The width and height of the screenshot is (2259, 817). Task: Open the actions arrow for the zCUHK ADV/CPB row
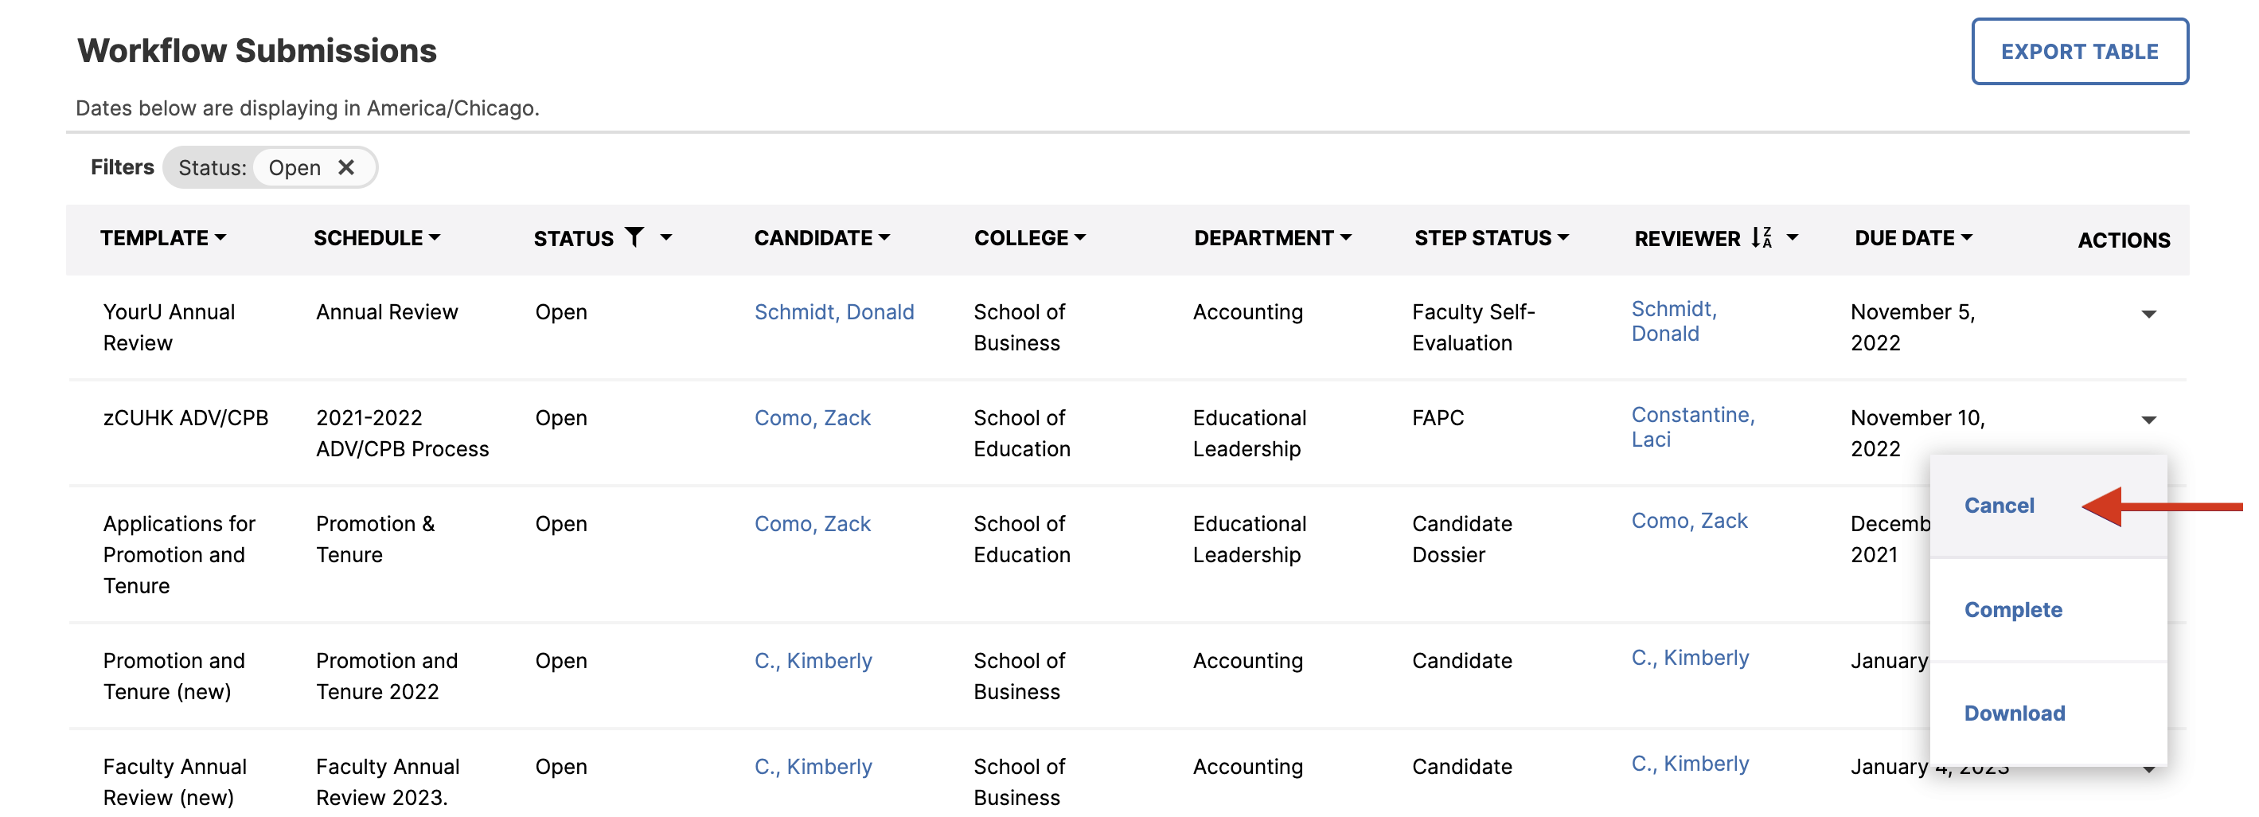pyautogui.click(x=2148, y=420)
